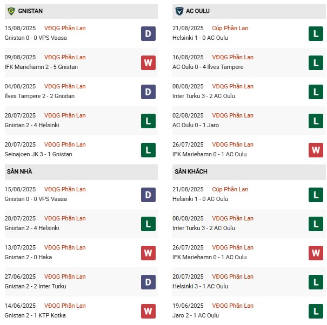
Task: Click the W badge for Gnistan 2-0 Haka
Action: point(148,253)
